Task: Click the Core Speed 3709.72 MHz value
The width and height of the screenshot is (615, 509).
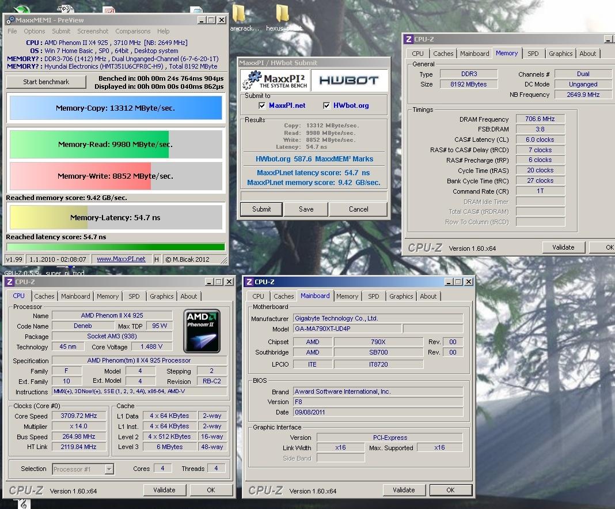Action: [x=79, y=416]
